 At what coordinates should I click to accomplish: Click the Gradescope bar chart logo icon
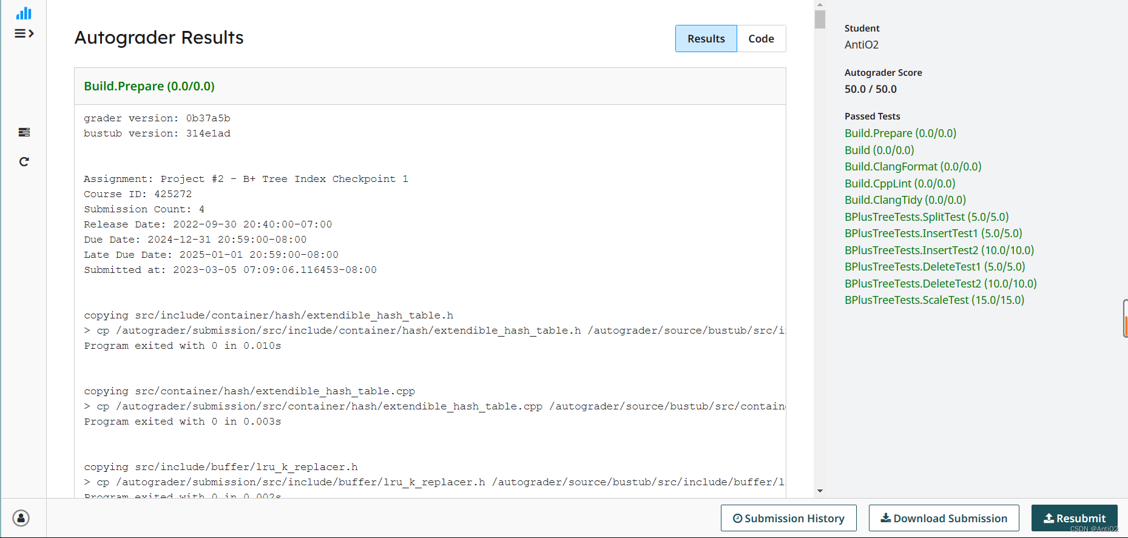24,13
